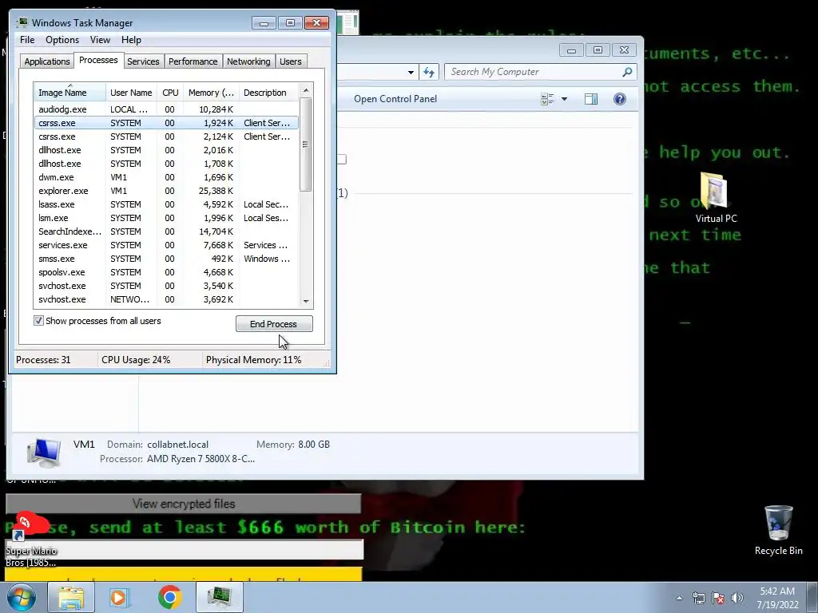The image size is (818, 613).
Task: Open Google Chrome from taskbar
Action: [x=169, y=597]
